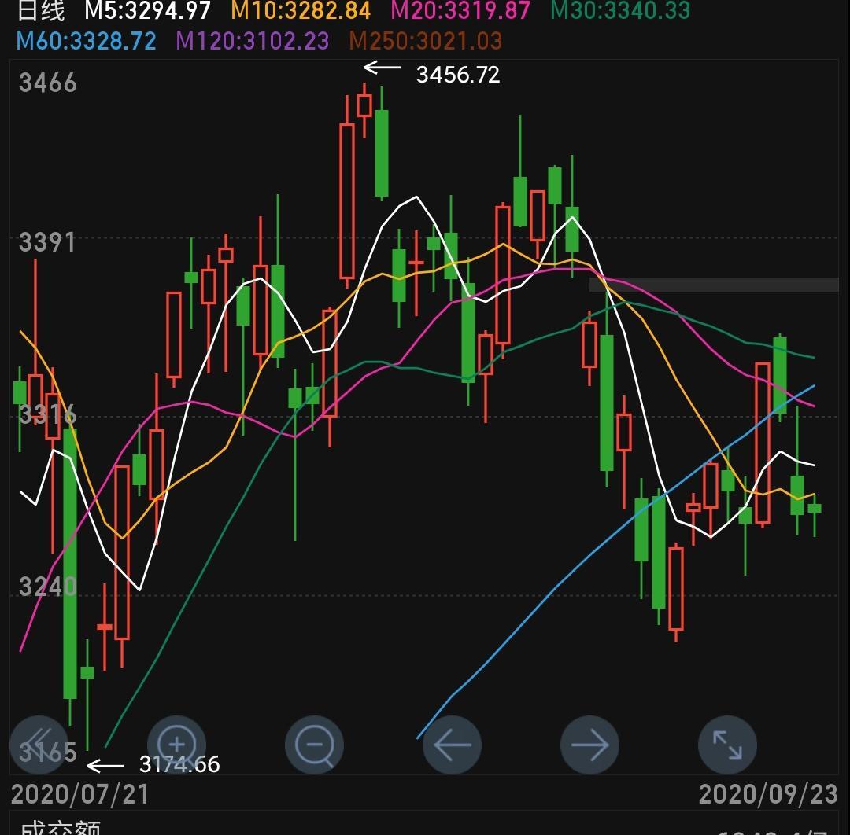
Task: Select the 3174.66 low price marker
Action: click(x=179, y=764)
